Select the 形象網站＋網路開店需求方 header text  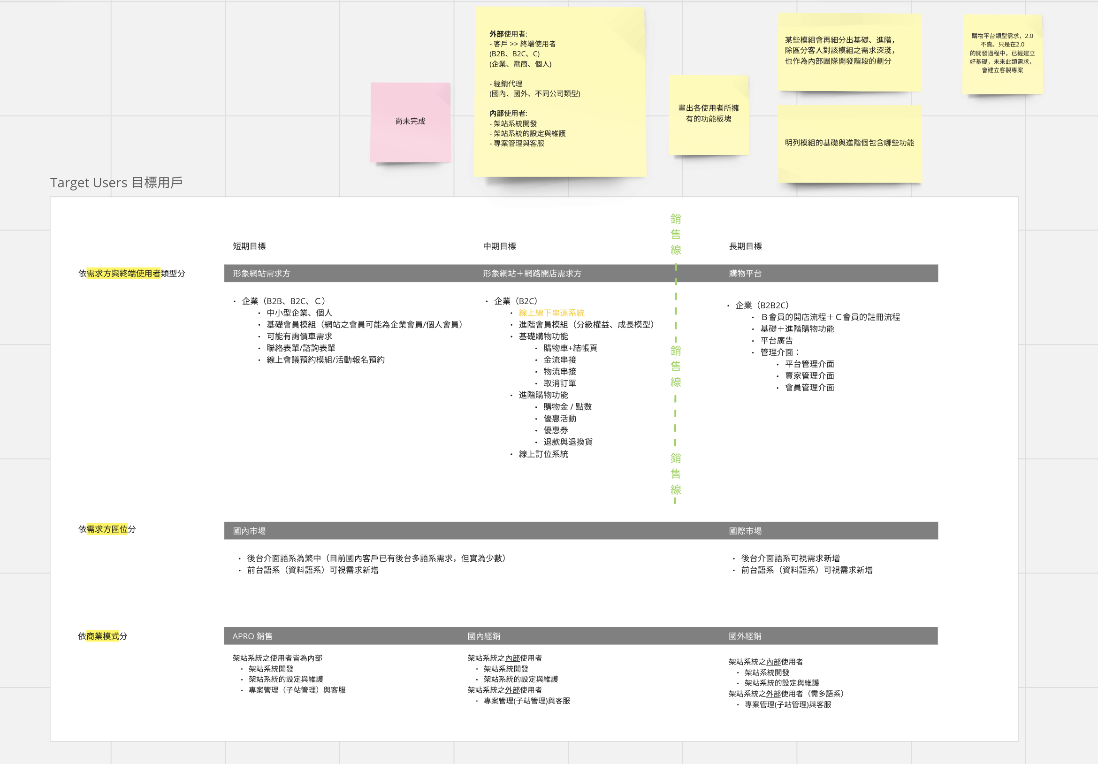tap(532, 274)
